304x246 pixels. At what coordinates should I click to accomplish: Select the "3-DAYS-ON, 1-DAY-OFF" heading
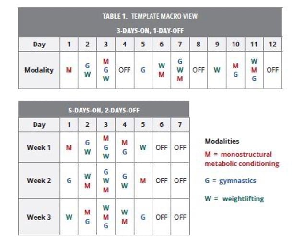(150, 30)
